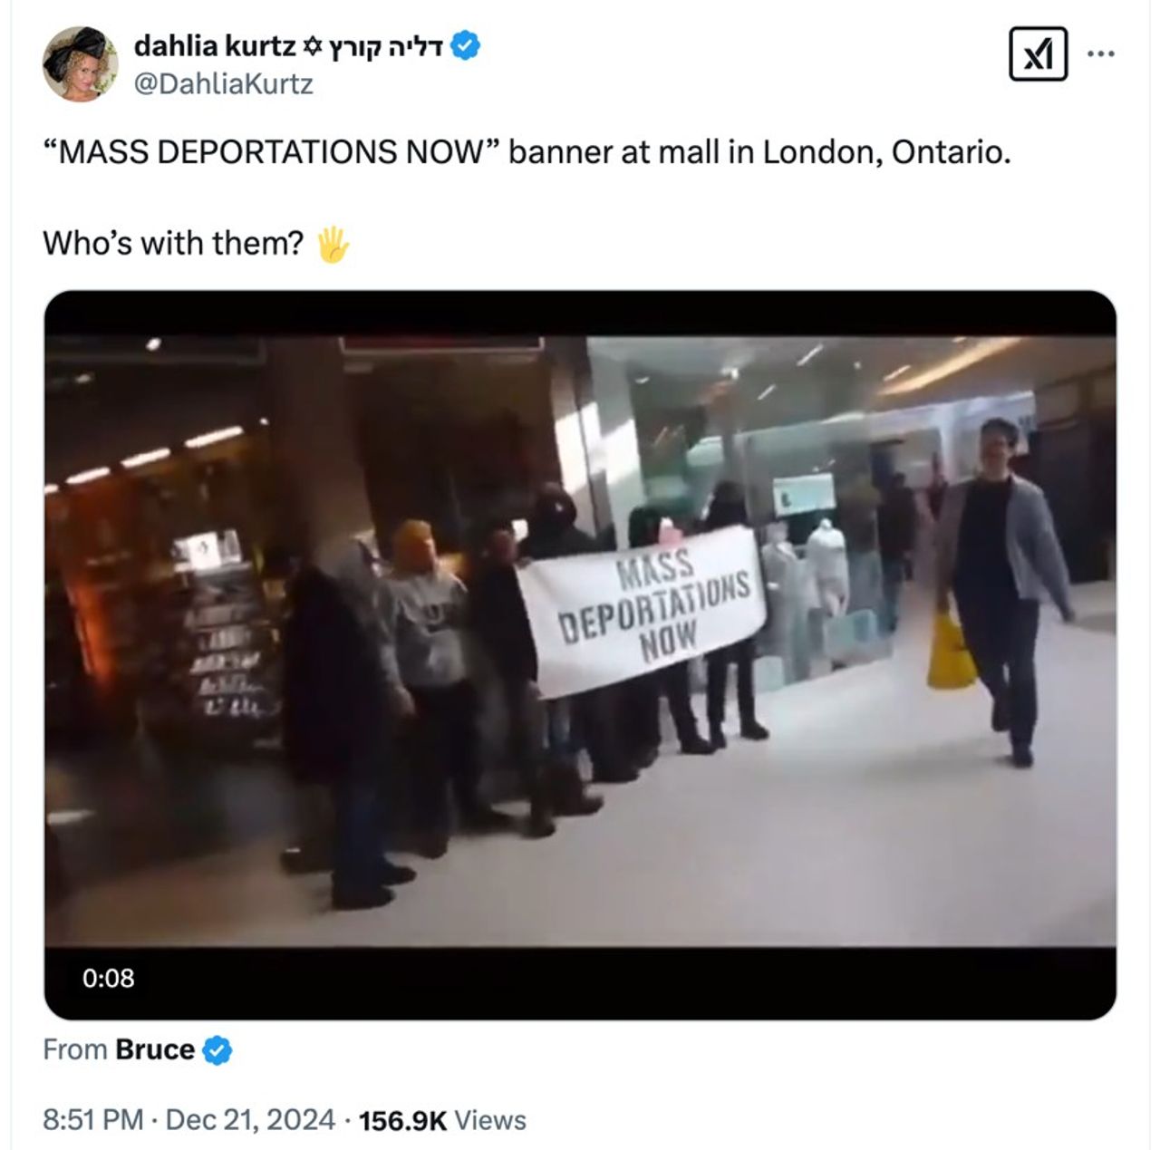Image resolution: width=1160 pixels, height=1150 pixels.
Task: Open the @DahliaKurtz handle link
Action: (223, 84)
